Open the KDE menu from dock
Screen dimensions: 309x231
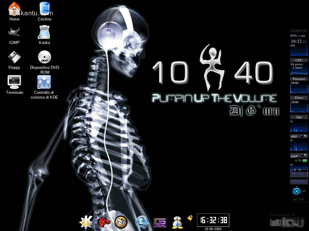point(85,222)
